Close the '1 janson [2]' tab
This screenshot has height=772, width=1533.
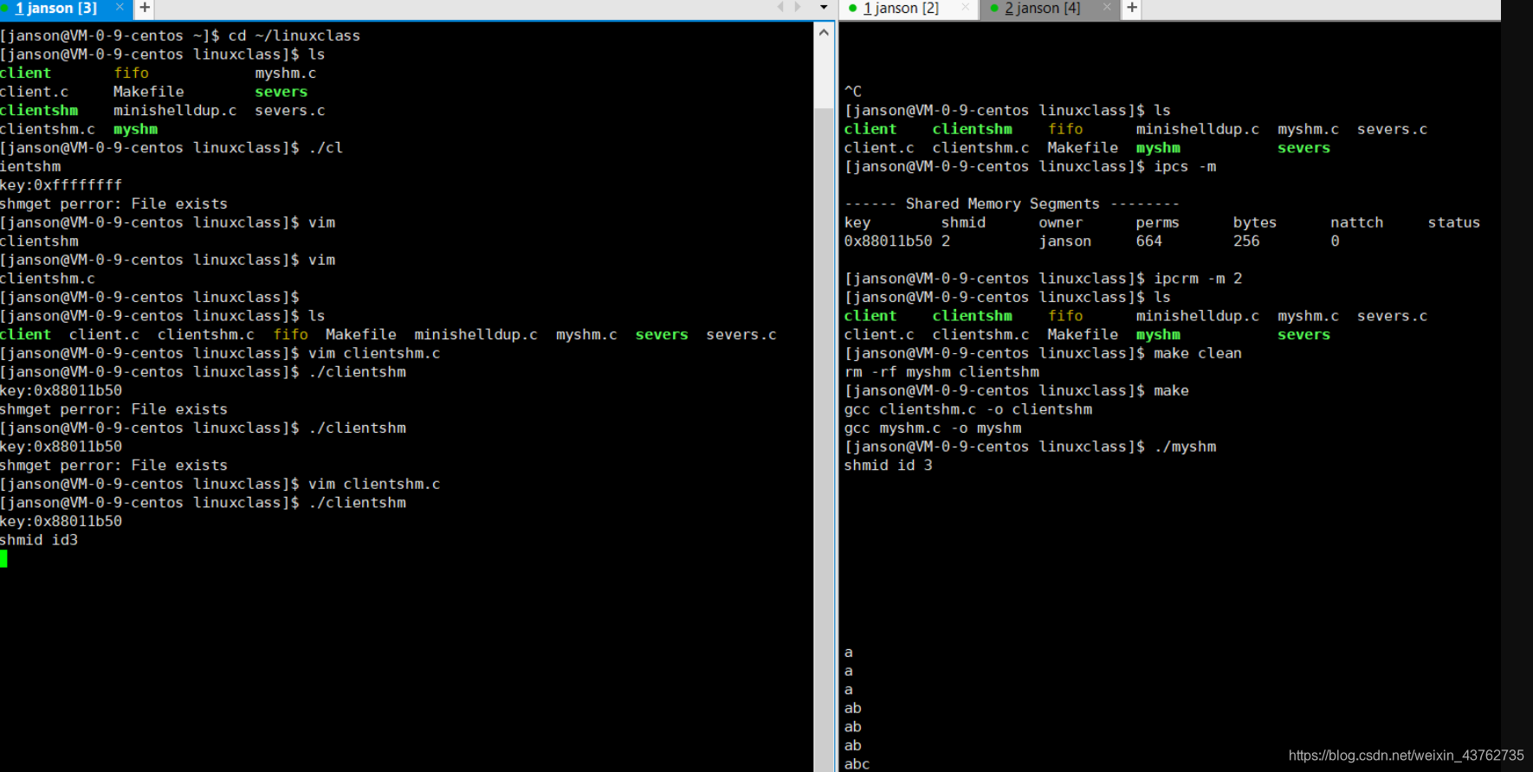pyautogui.click(x=966, y=8)
